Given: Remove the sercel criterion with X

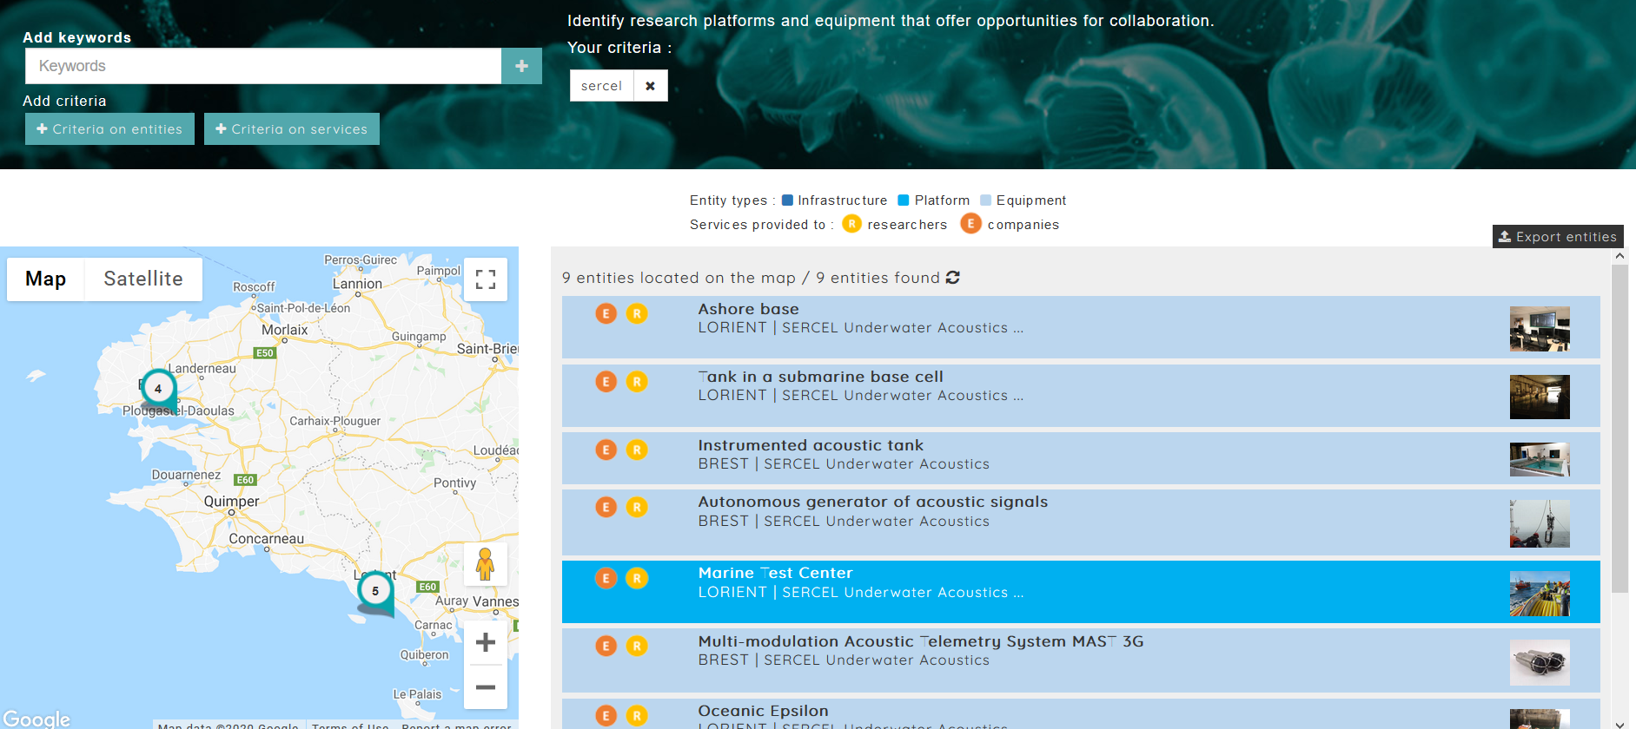Looking at the screenshot, I should [650, 86].
